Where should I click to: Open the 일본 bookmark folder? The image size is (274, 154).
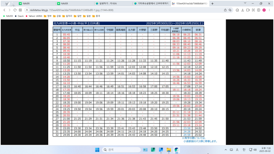[87, 16]
